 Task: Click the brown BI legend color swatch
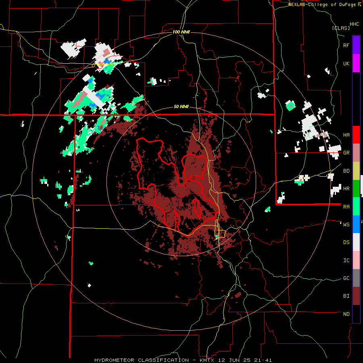coord(356,296)
